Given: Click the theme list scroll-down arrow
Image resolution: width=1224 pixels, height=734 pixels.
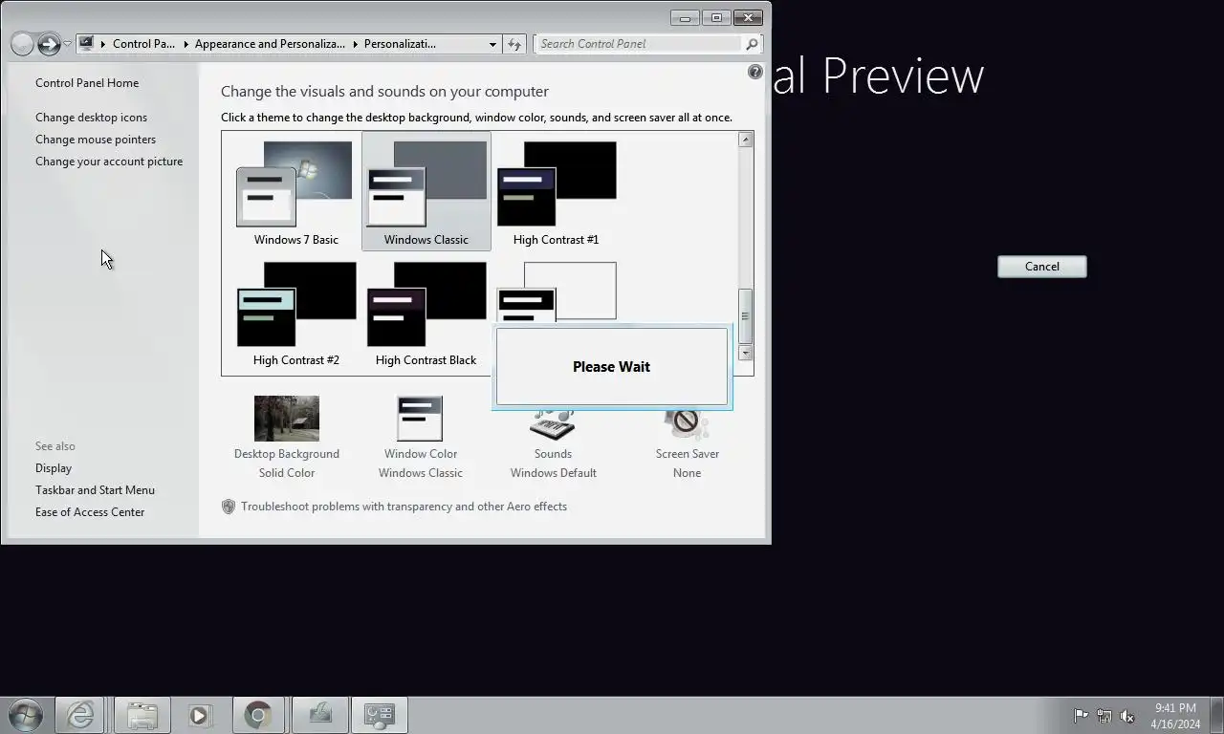Looking at the screenshot, I should 746,354.
